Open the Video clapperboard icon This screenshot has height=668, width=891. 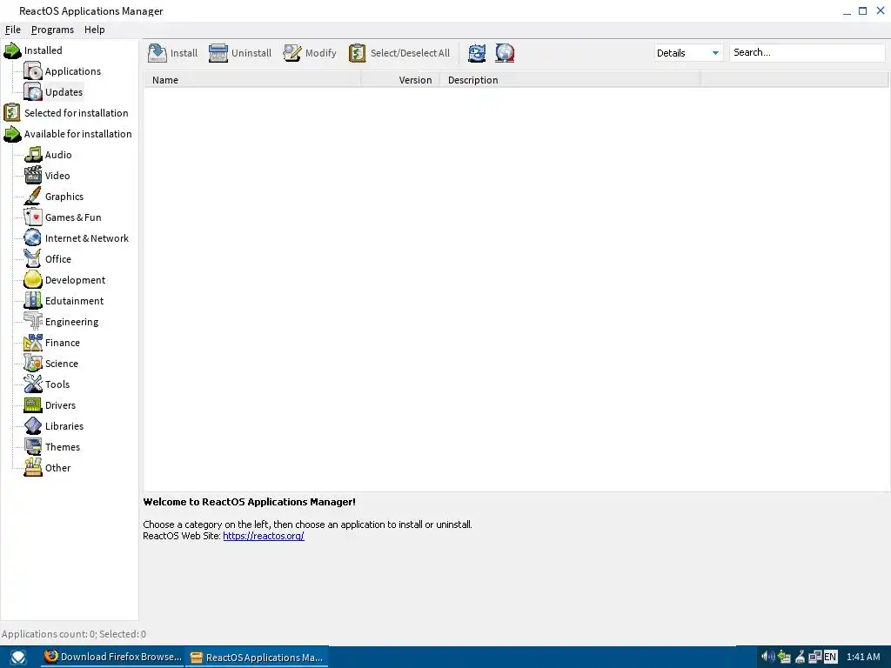[33, 176]
